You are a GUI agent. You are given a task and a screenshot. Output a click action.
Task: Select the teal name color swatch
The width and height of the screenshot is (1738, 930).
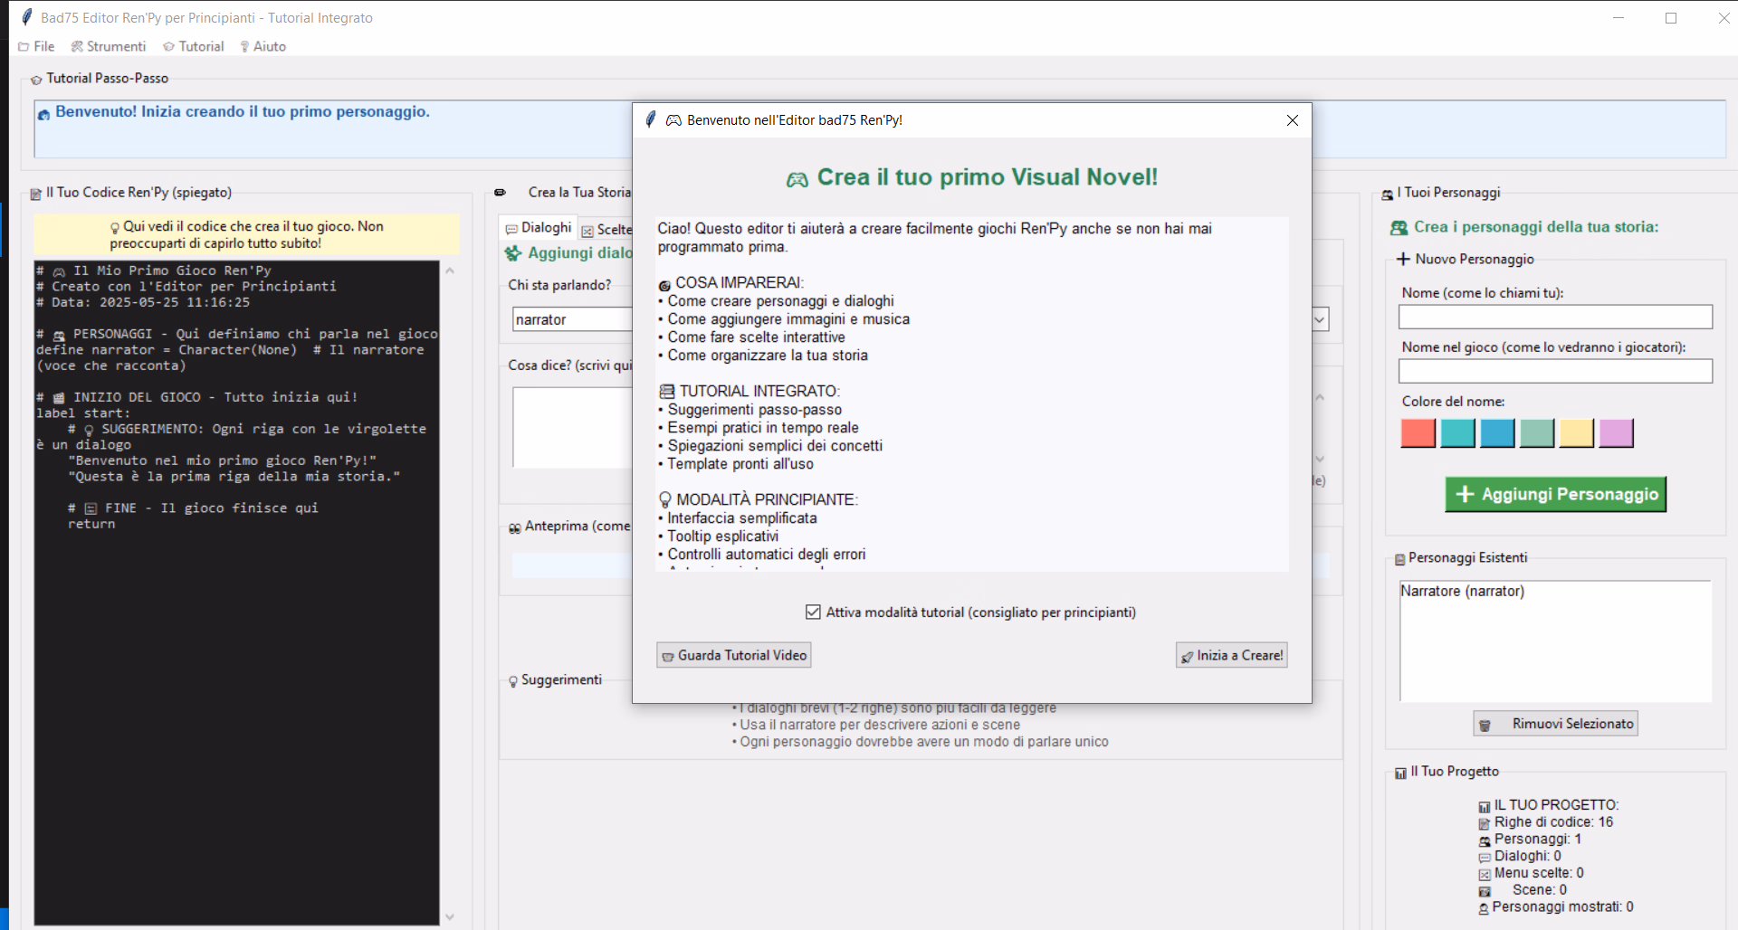1457,433
